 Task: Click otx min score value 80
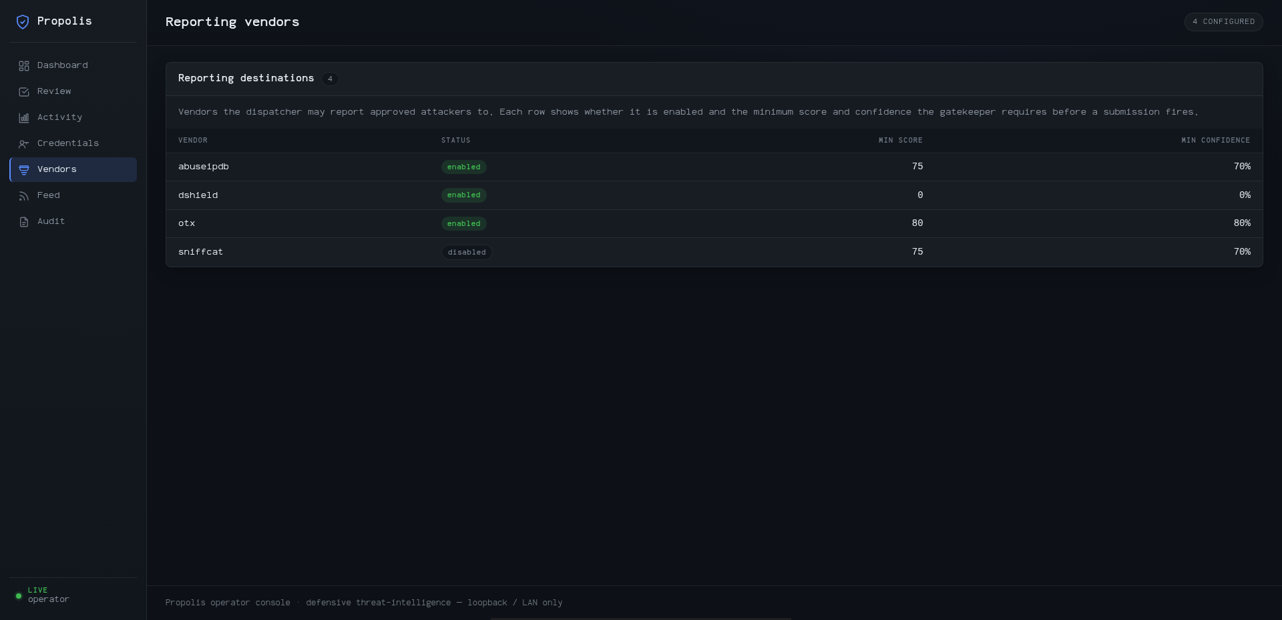coord(917,223)
